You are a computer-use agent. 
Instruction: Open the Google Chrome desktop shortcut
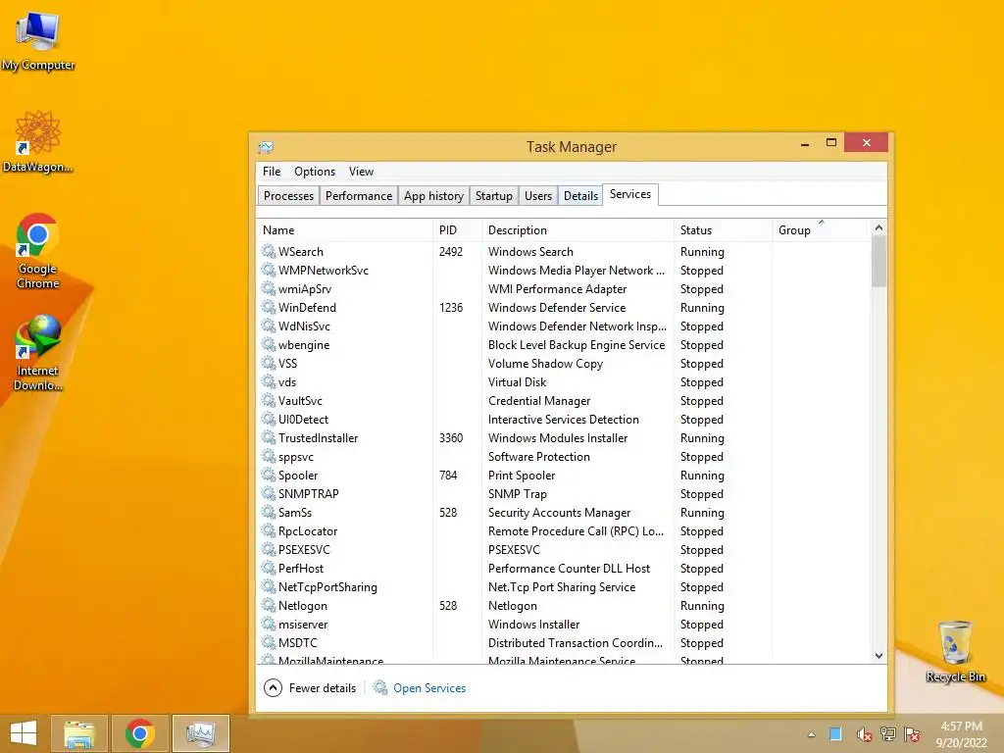pyautogui.click(x=38, y=251)
